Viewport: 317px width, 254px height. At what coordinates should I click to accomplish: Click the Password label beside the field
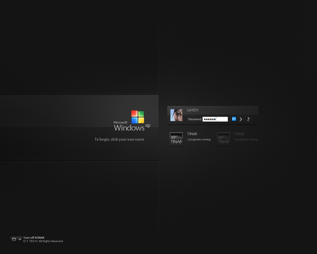point(195,119)
